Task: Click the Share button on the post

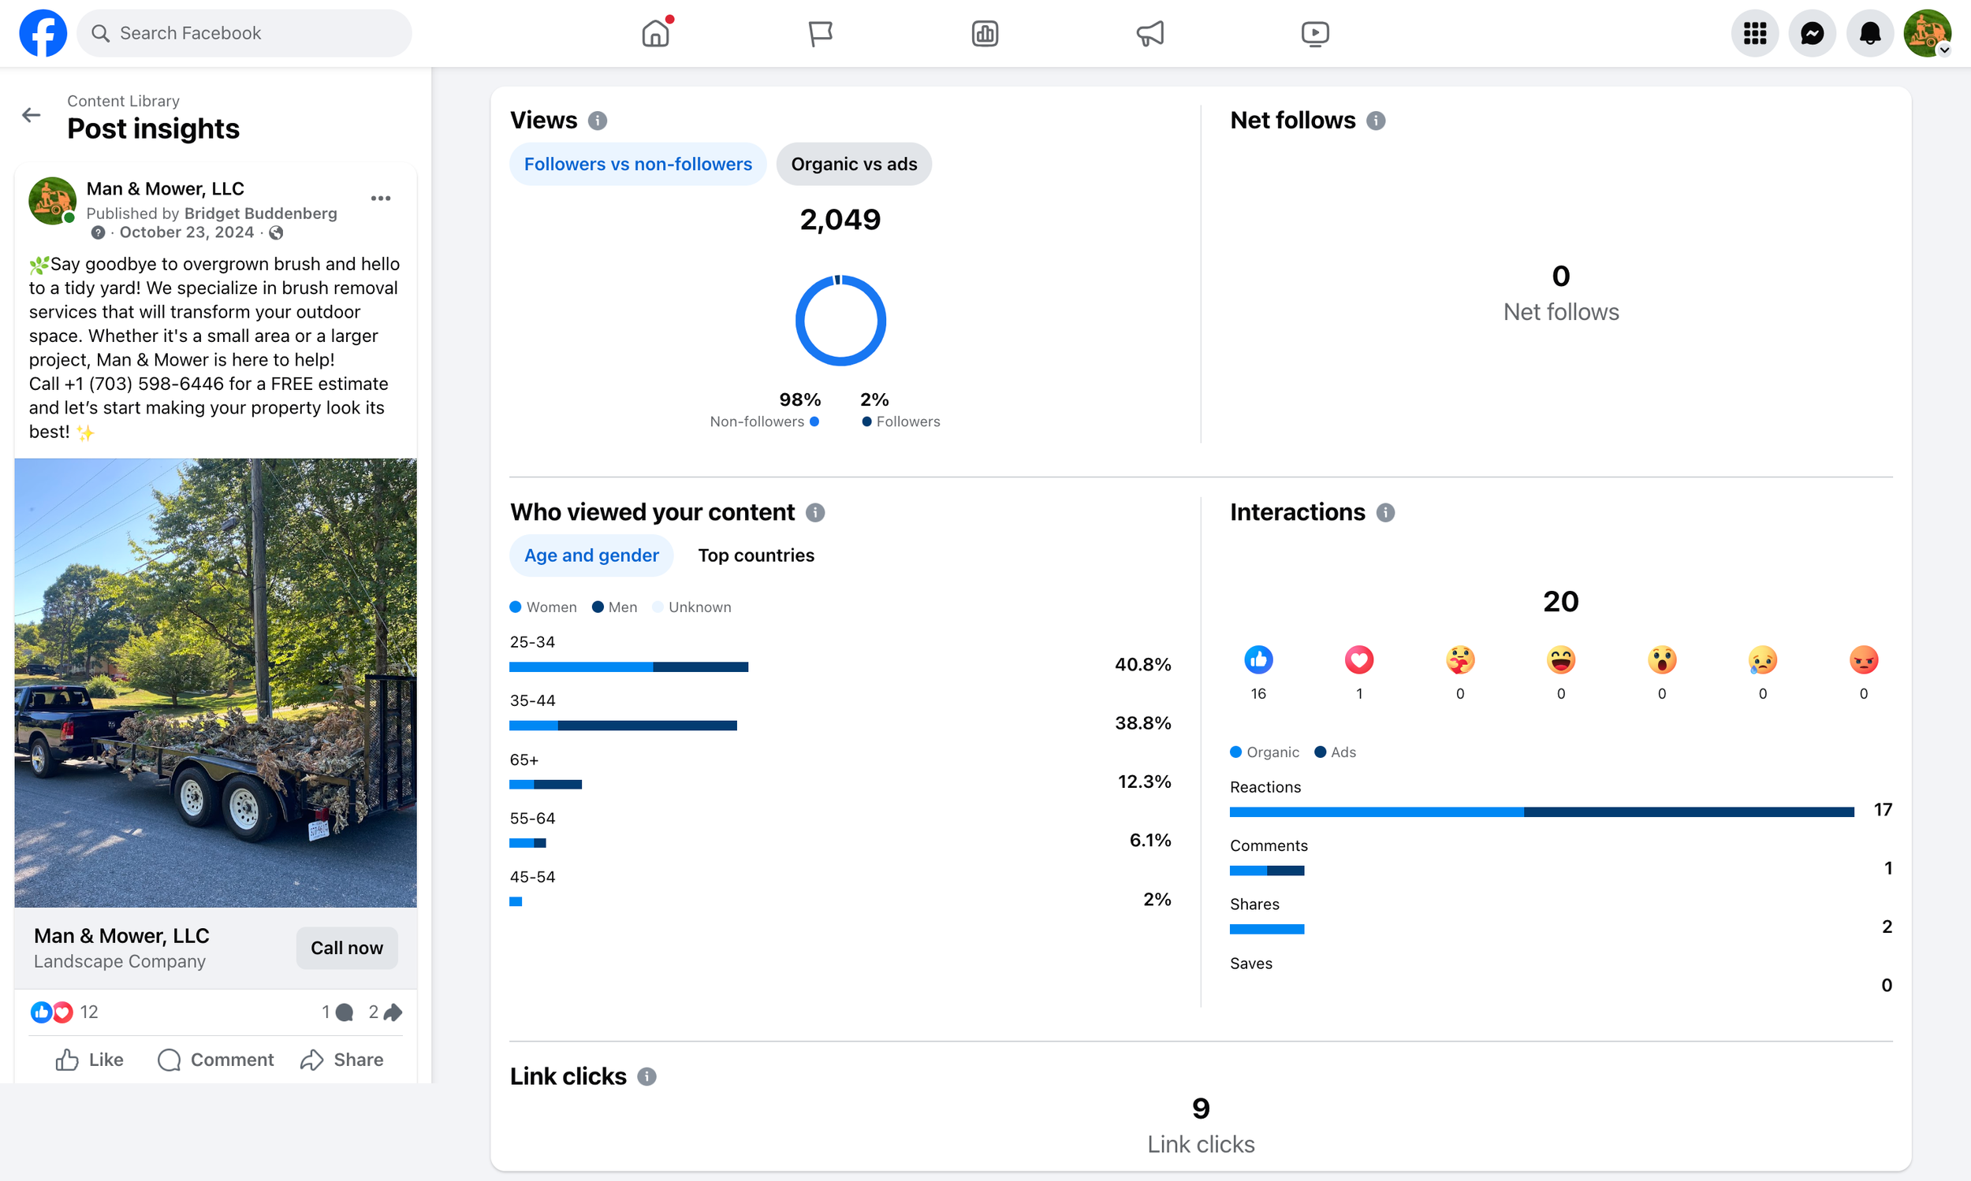Action: coord(341,1059)
